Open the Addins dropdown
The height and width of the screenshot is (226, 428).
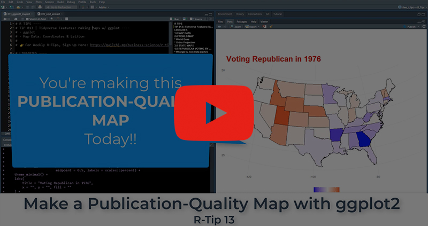point(104,7)
